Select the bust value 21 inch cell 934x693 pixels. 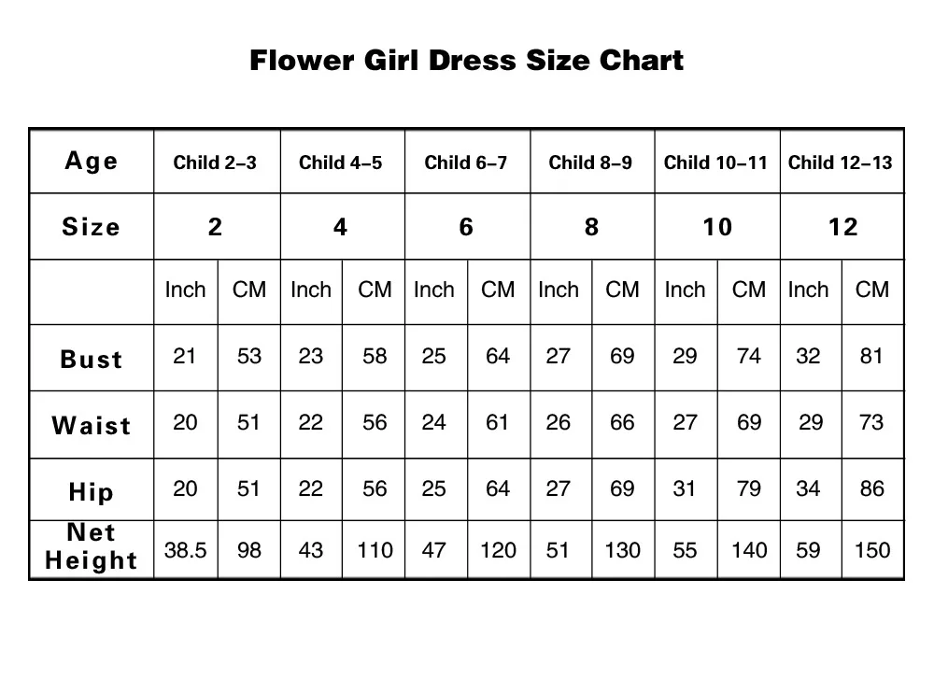185,356
